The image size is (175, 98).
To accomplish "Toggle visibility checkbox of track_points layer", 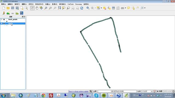I will coord(4,19).
